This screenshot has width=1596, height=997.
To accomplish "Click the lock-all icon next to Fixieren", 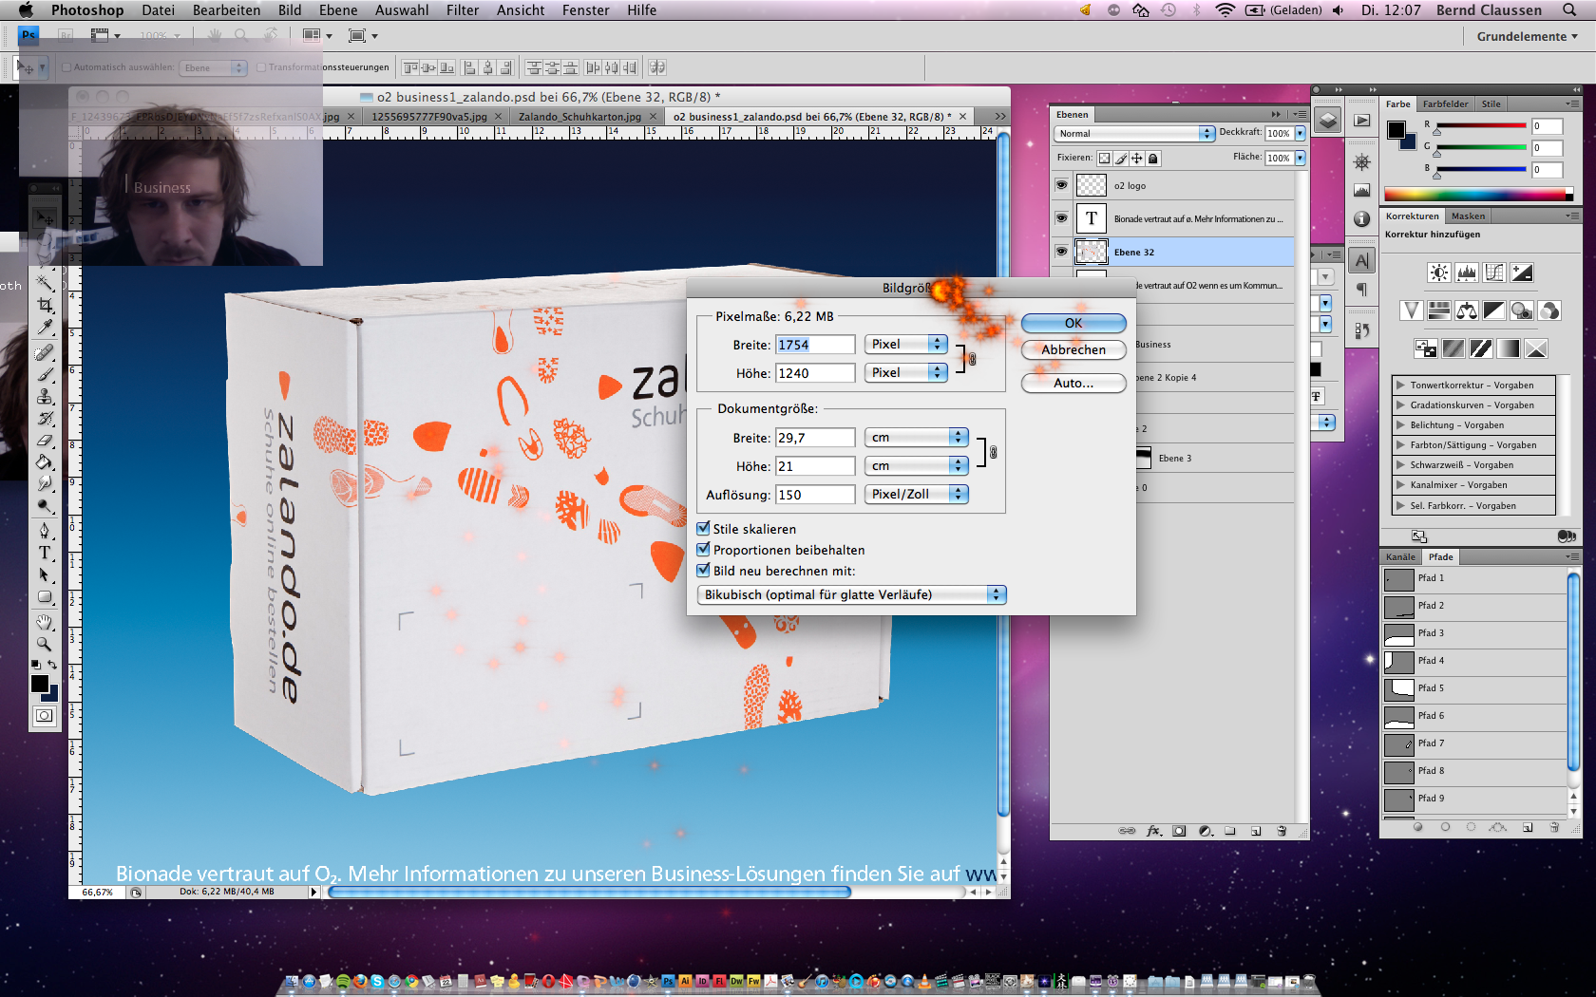I will (1153, 159).
